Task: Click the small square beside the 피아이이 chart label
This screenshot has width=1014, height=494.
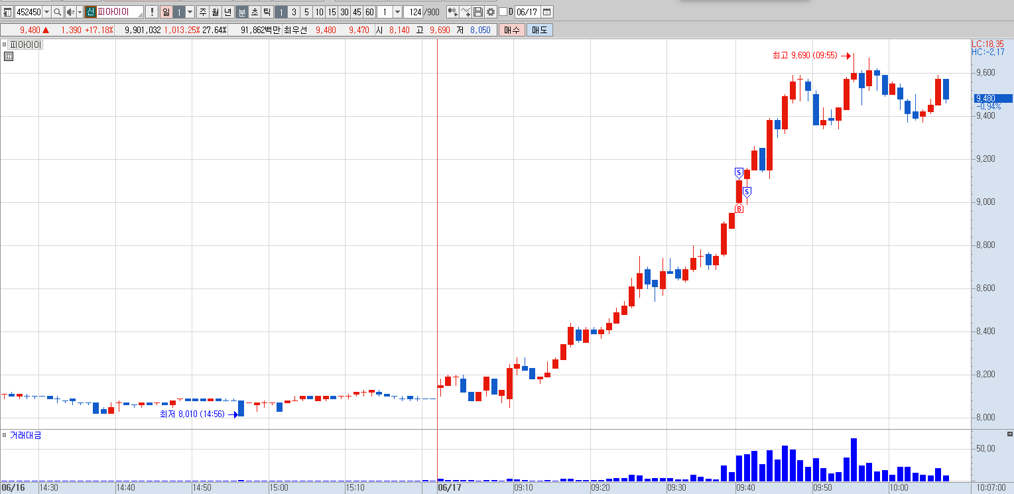Action: (4, 44)
